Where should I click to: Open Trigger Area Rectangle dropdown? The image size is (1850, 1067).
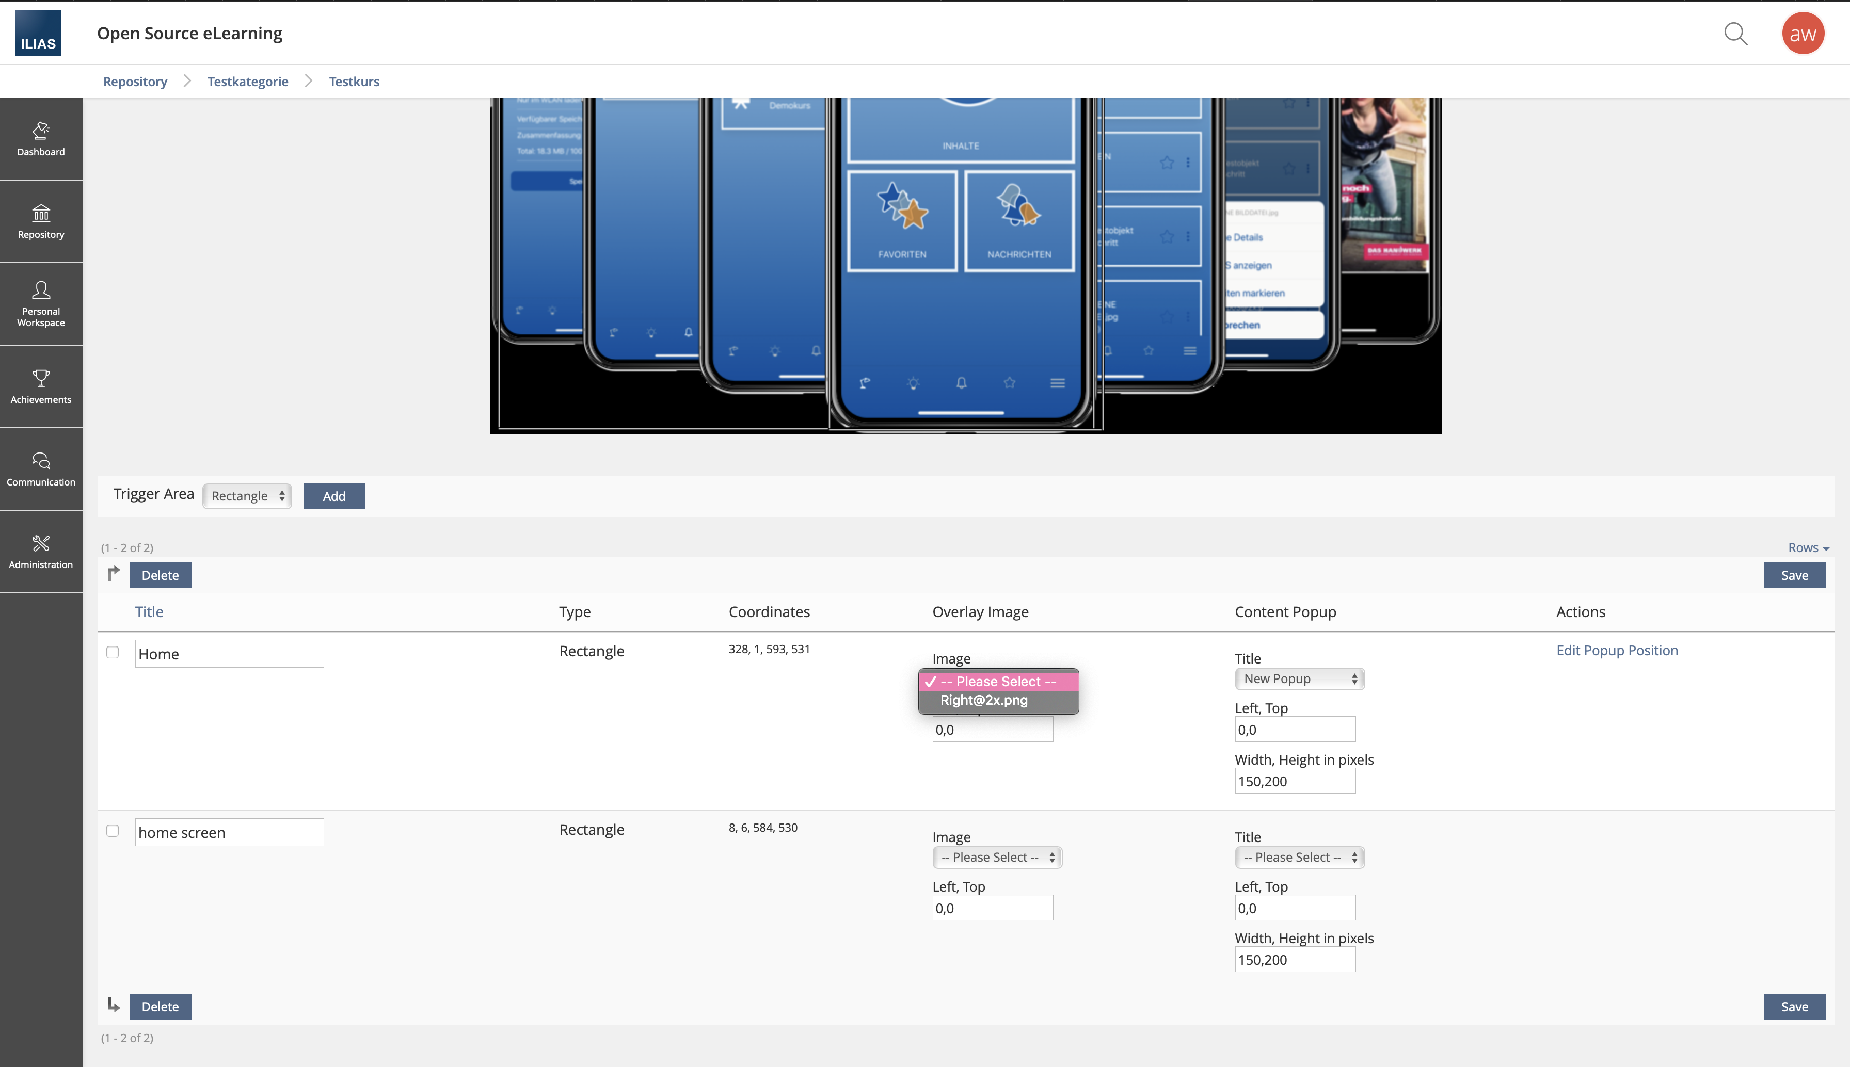(247, 496)
